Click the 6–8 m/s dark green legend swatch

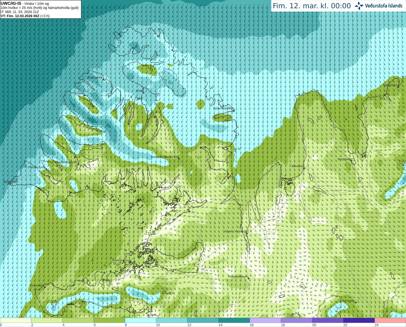(x=109, y=320)
